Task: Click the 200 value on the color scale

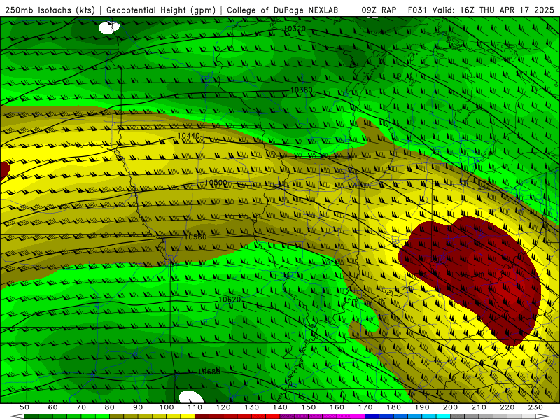Action: pyautogui.click(x=450, y=407)
